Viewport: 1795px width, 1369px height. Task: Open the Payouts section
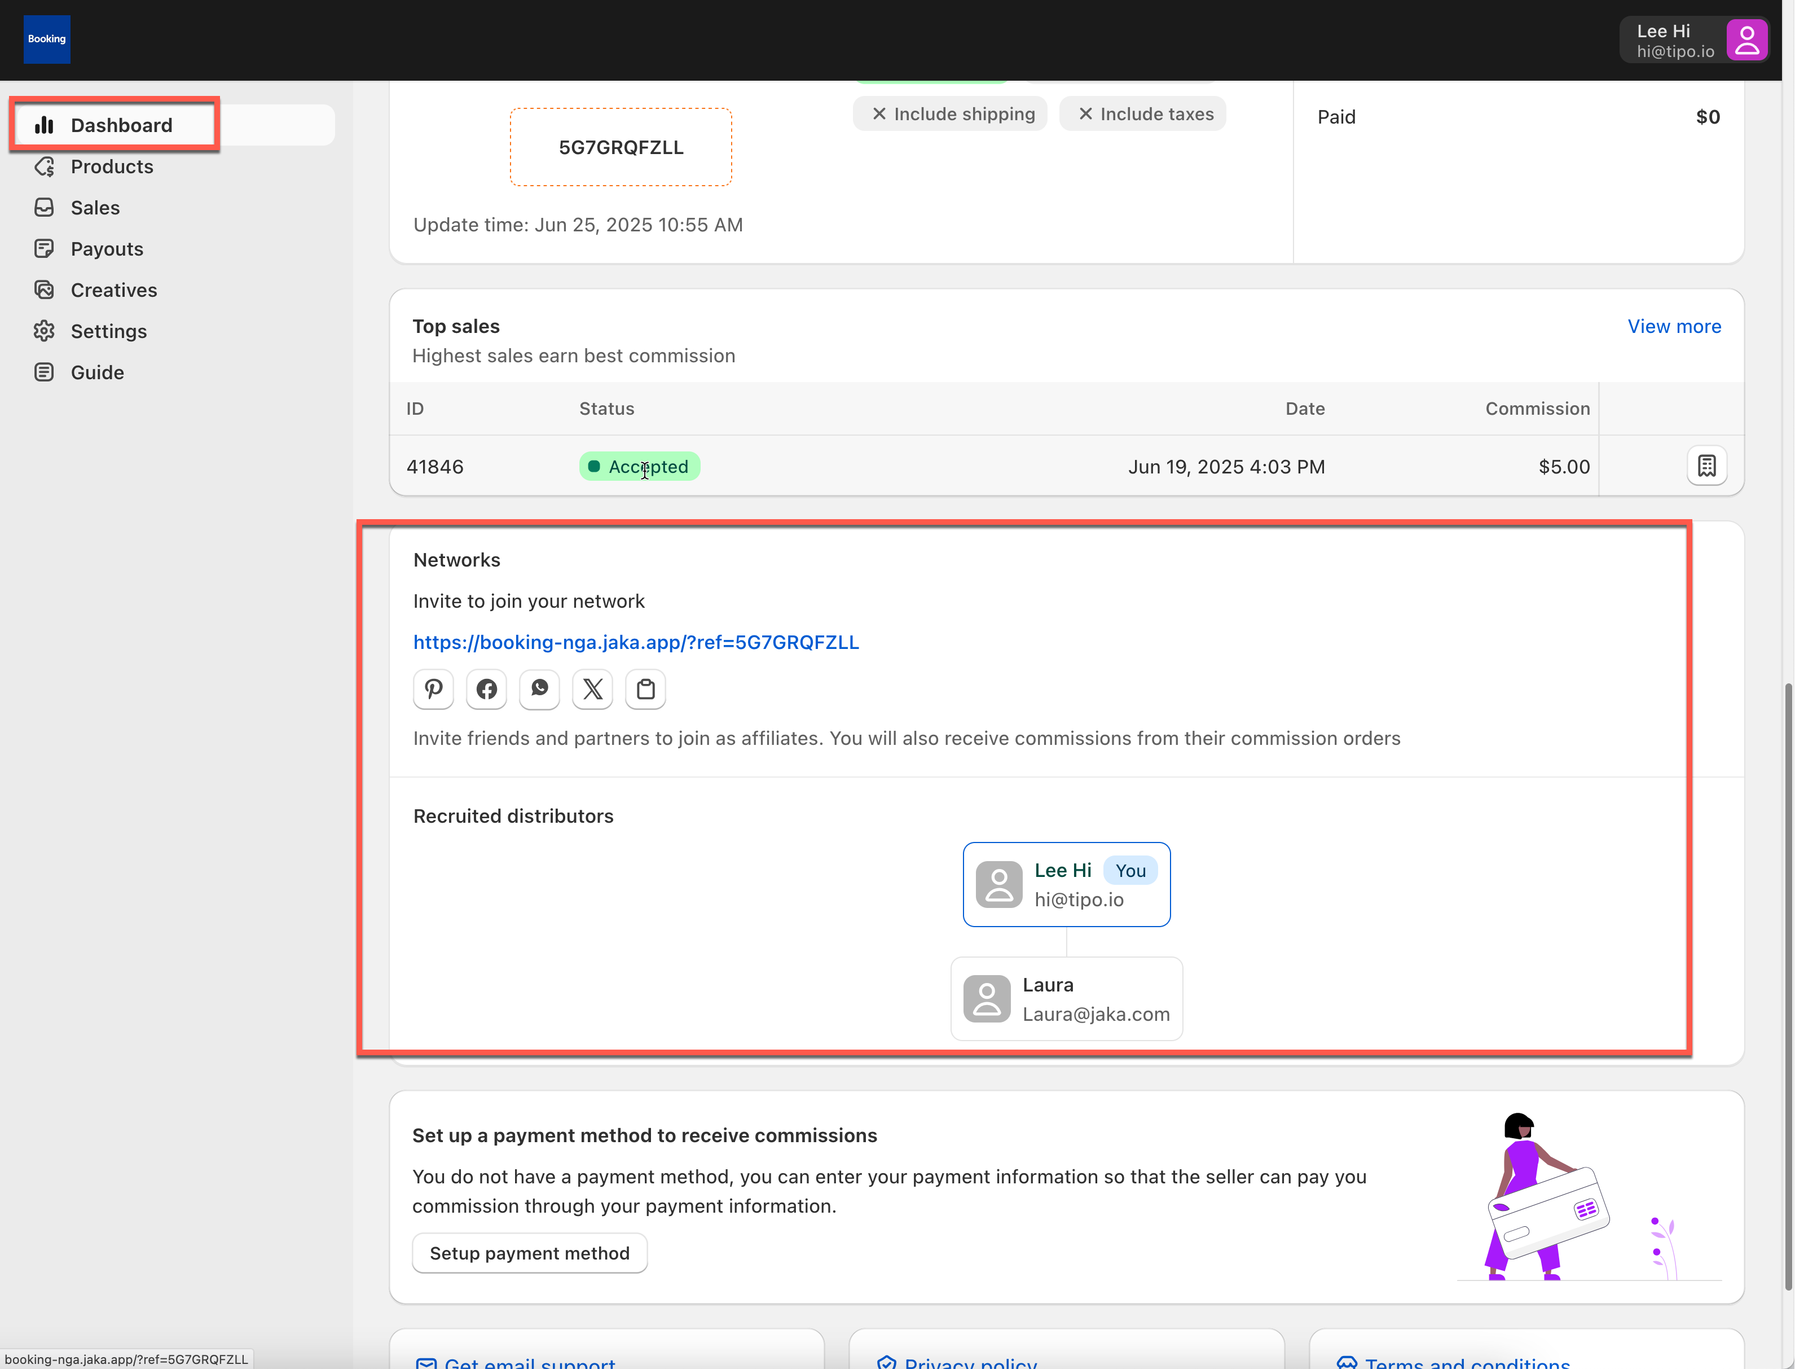pos(107,248)
